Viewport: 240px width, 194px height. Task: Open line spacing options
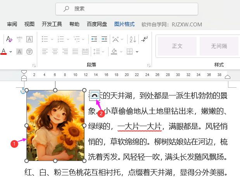tap(97, 52)
